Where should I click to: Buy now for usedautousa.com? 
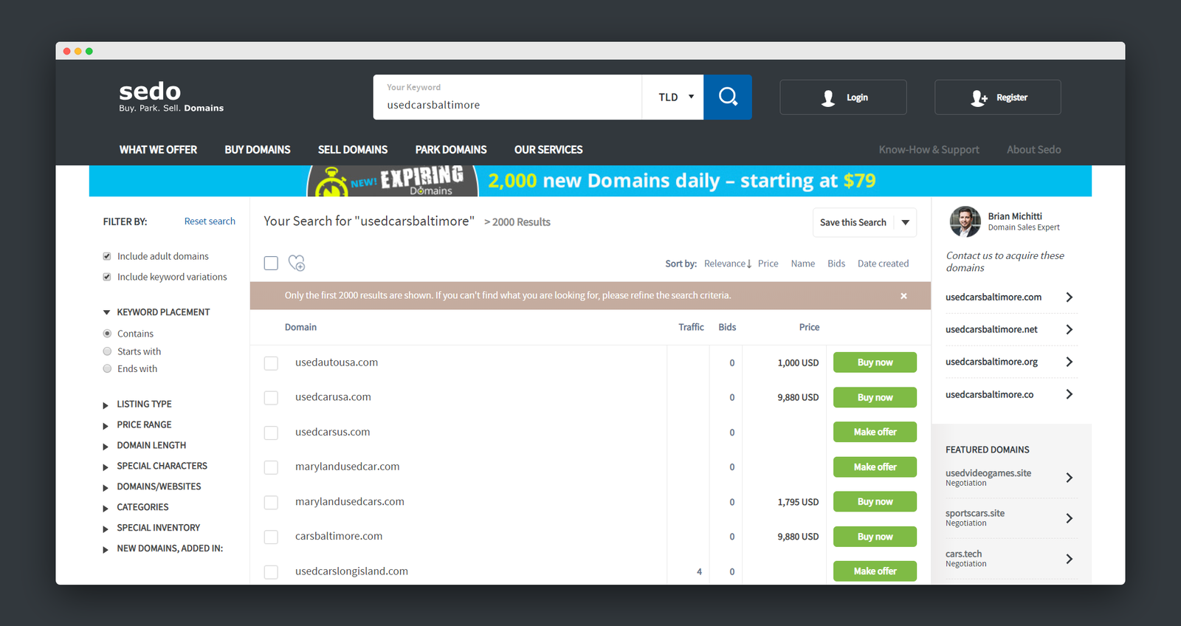pos(875,362)
